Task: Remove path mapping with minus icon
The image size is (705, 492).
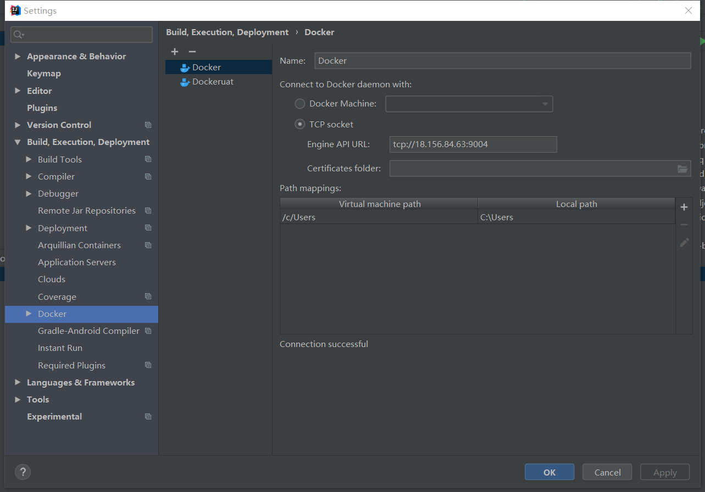Action: pyautogui.click(x=684, y=225)
